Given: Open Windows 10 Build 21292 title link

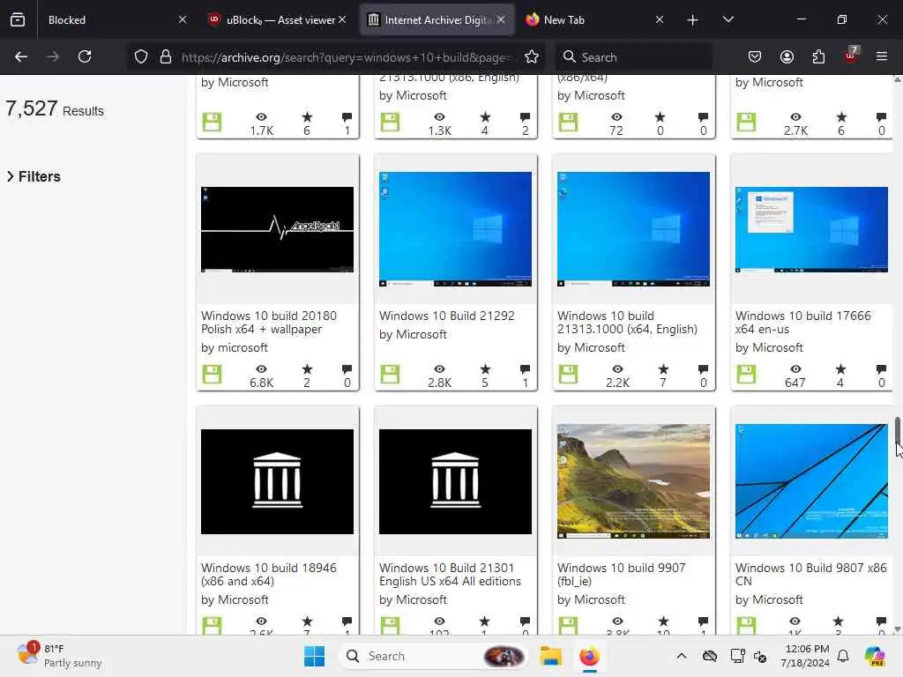Looking at the screenshot, I should click(447, 316).
